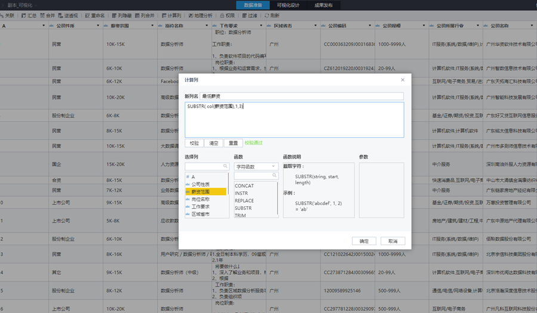Switch to the 可视化设计 tab
The width and height of the screenshot is (537, 313).
click(x=288, y=5)
